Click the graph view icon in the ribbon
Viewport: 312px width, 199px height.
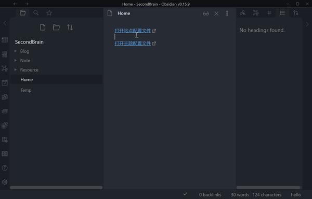pyautogui.click(x=5, y=68)
